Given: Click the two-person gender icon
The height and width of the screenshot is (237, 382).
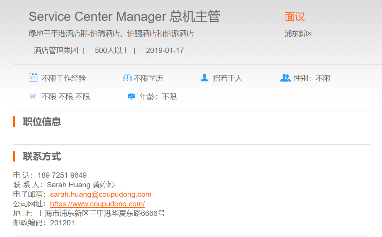Looking at the screenshot, I should point(285,78).
